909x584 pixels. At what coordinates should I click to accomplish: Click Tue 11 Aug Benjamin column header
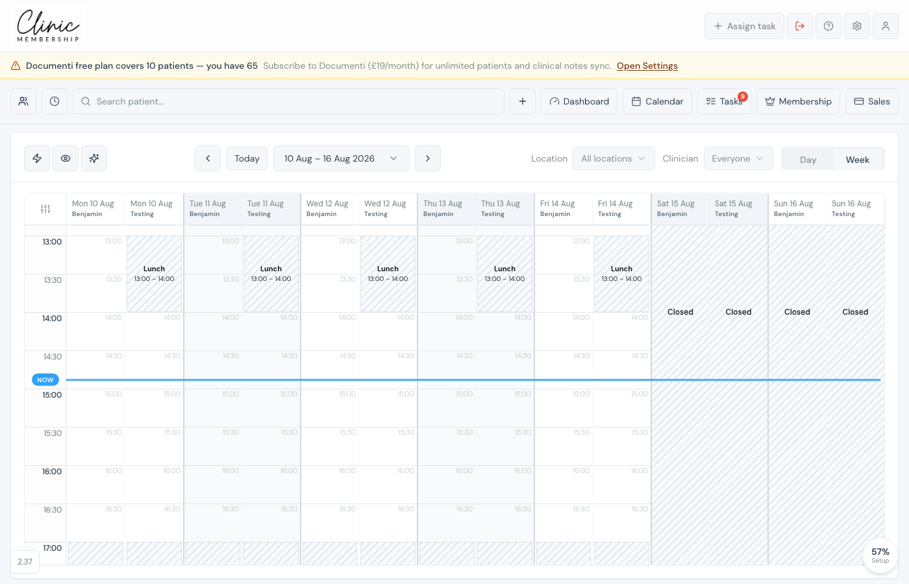tap(213, 208)
